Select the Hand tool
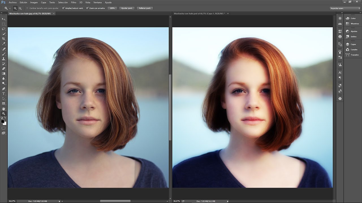This screenshot has width=362, height=203. click(x=4, y=109)
